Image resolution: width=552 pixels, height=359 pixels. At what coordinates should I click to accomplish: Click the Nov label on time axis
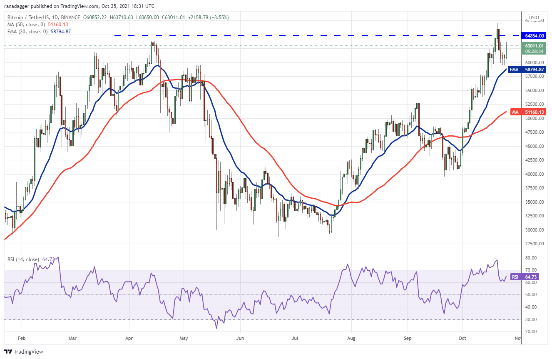[x=517, y=339]
